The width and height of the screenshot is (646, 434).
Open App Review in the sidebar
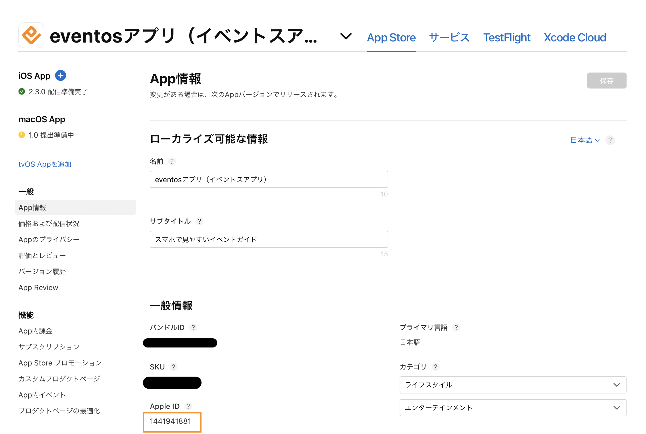click(x=38, y=288)
